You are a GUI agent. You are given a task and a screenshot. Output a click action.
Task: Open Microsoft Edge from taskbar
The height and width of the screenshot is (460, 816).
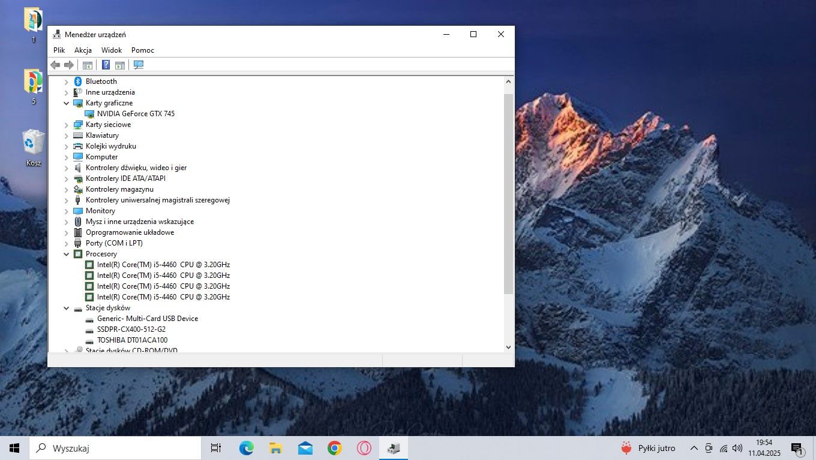(x=246, y=448)
